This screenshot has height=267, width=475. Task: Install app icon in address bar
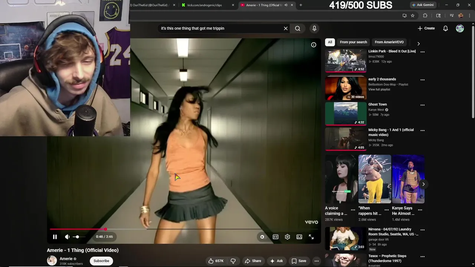(404, 16)
